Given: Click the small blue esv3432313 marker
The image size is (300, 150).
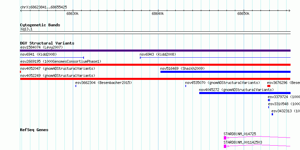Looking at the screenshot, I should coord(272,114).
